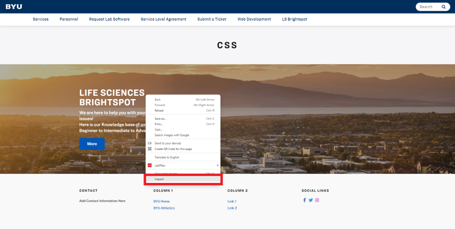Click the Send to your devices icon
This screenshot has width=455, height=229.
tap(150, 143)
